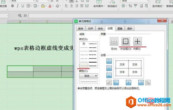This screenshot has height=110, width=173.
Task: Apply the percent style
Action: pyautogui.click(x=130, y=6)
